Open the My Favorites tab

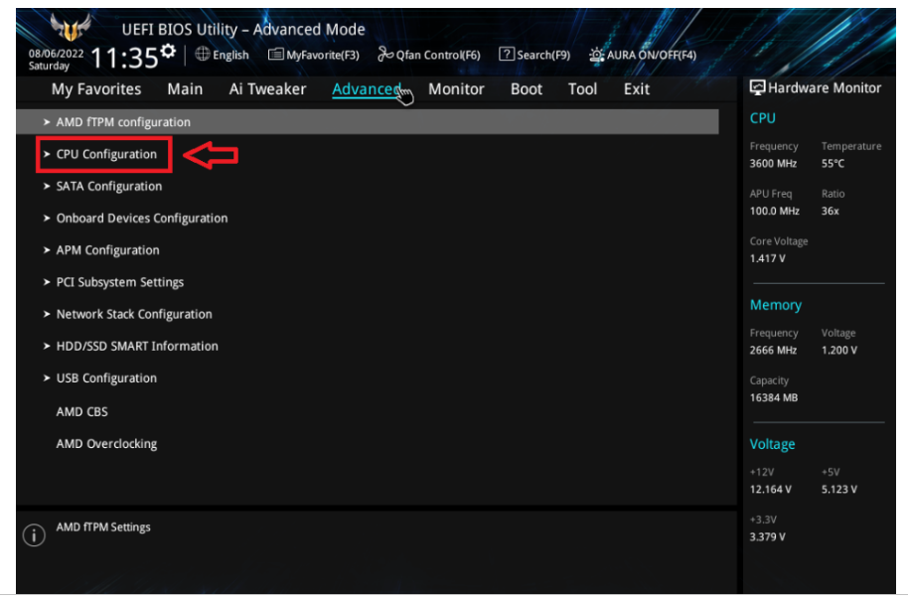click(x=96, y=89)
